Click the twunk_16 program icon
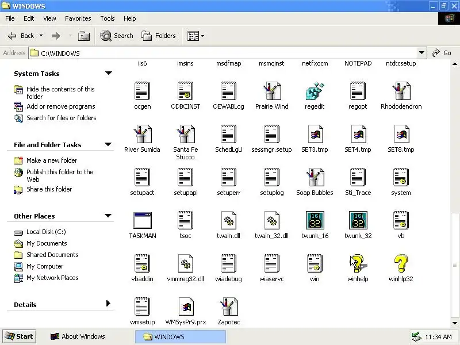The height and width of the screenshot is (345, 460). (x=315, y=220)
